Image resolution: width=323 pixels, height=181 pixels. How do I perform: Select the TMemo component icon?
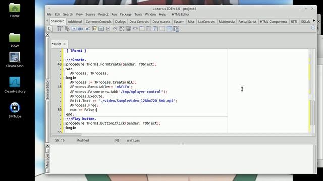click(94, 29)
